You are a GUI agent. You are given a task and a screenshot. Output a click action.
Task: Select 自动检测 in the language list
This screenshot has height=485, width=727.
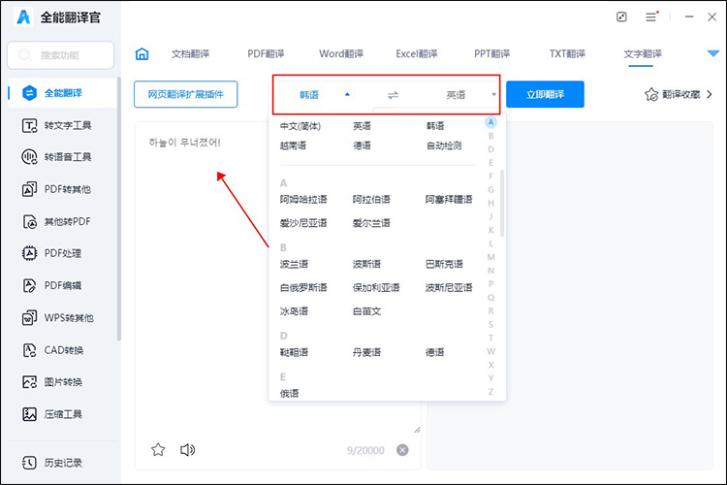tap(444, 145)
